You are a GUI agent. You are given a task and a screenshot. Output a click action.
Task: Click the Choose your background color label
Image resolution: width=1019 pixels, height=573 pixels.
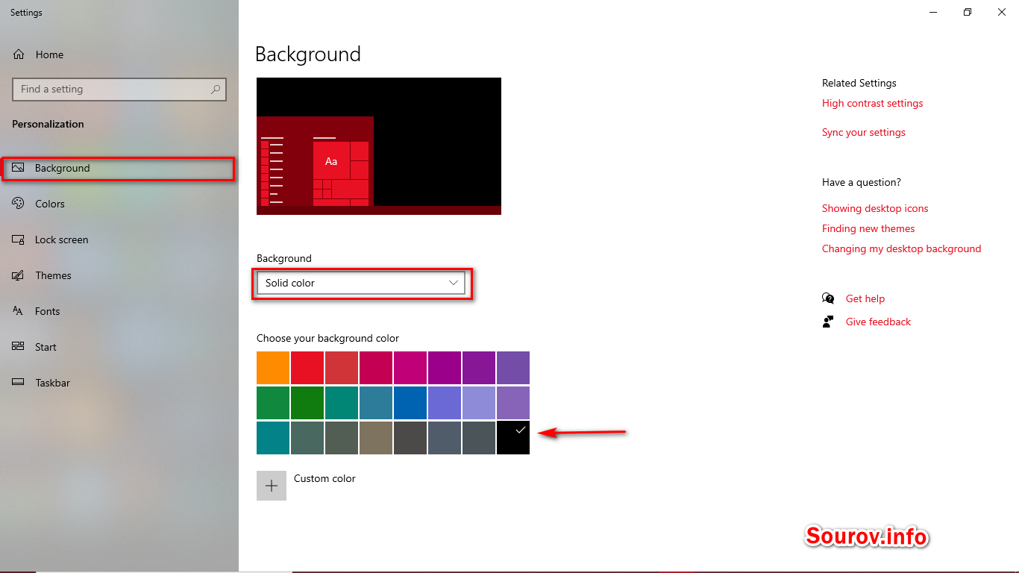(328, 338)
